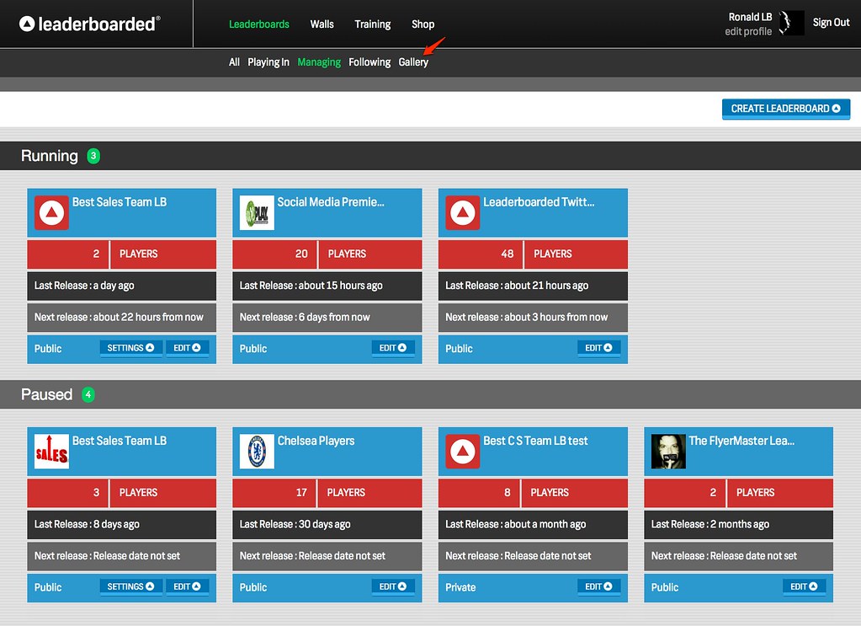
Task: Edit the Chelsea Players leaderboard
Action: pos(392,586)
